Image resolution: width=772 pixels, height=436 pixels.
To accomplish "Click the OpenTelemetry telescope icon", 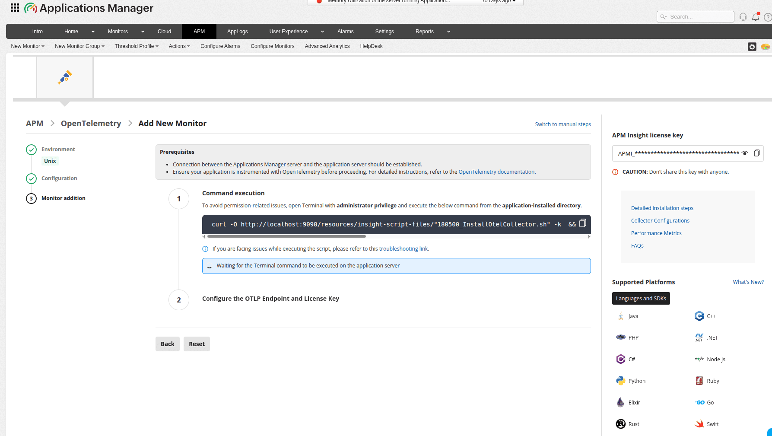I will tap(65, 77).
